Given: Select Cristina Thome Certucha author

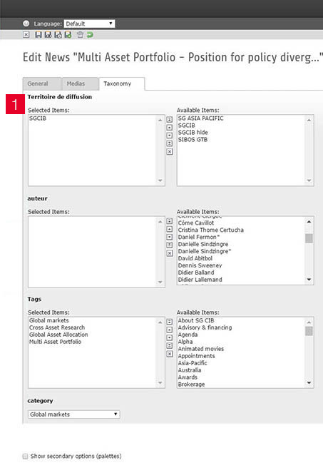Looking at the screenshot, I should pyautogui.click(x=211, y=230).
